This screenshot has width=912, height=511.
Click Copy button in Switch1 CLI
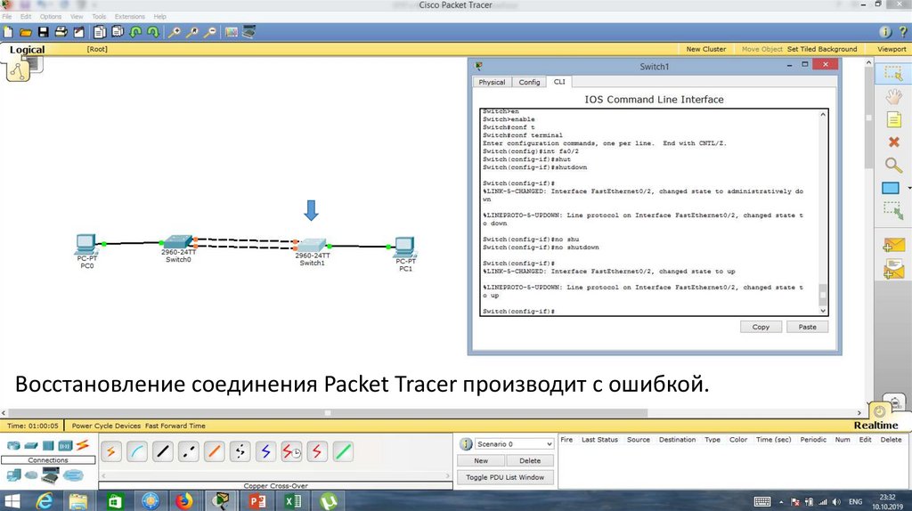coord(761,327)
